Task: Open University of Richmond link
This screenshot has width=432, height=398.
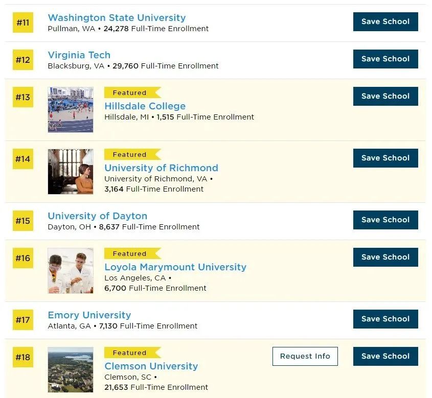Action: [161, 168]
